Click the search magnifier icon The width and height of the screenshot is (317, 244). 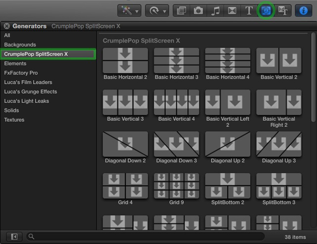click(x=31, y=236)
